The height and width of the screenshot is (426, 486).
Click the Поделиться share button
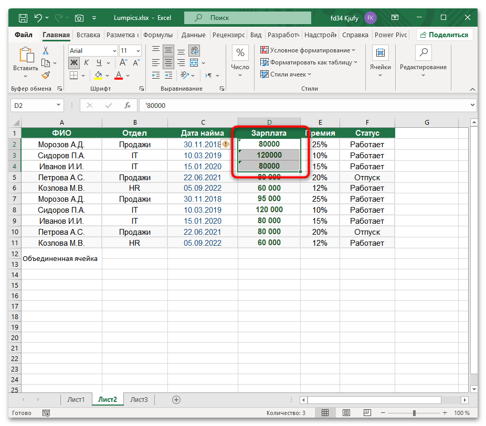[445, 35]
